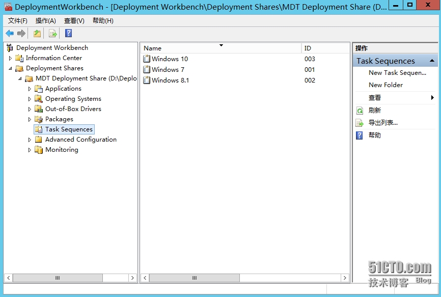Click tree pane horizontal scrollbar thumb

pos(58,278)
